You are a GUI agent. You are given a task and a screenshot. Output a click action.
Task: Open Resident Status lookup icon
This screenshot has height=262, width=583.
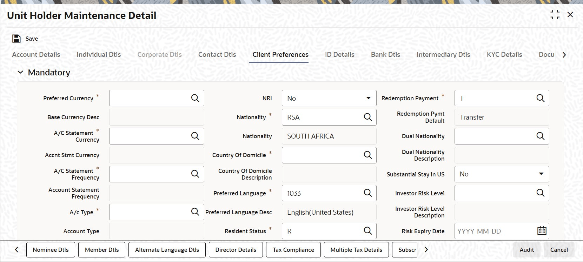pyautogui.click(x=367, y=231)
